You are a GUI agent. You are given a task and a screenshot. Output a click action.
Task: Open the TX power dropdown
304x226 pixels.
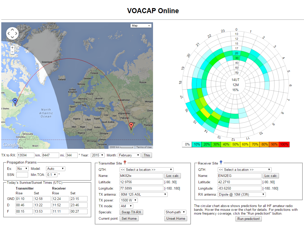tap(129, 200)
